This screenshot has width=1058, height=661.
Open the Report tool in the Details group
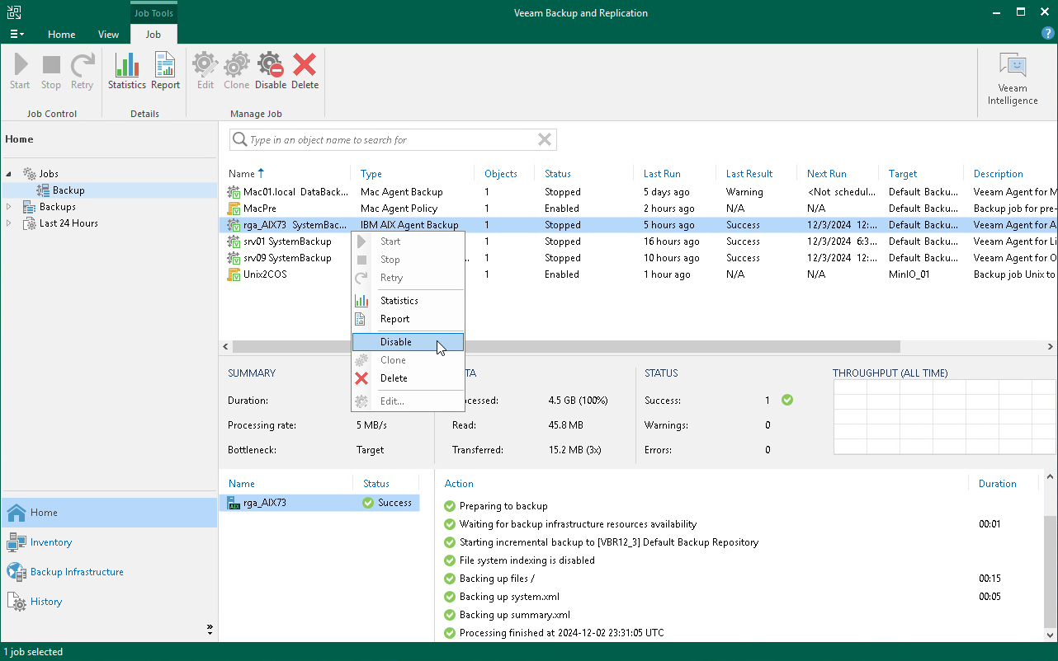pos(164,71)
